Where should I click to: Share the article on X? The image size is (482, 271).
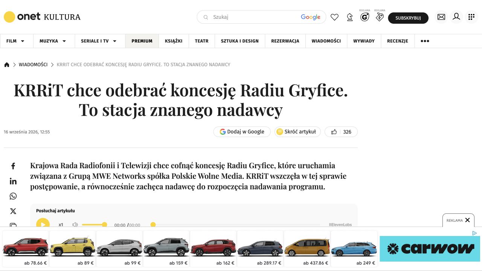(x=13, y=212)
